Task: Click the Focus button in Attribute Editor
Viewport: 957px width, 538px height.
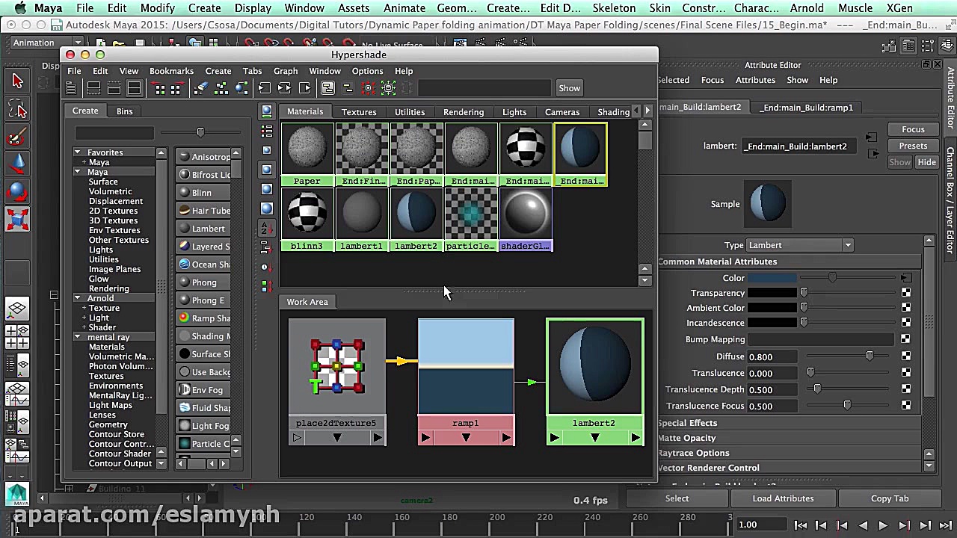Action: click(x=913, y=129)
